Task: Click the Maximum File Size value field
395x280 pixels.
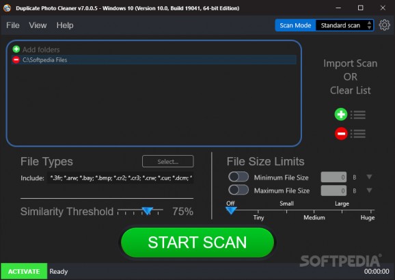Action: (x=333, y=191)
